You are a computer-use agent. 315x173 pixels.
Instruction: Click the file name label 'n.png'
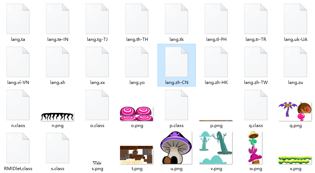(57, 126)
